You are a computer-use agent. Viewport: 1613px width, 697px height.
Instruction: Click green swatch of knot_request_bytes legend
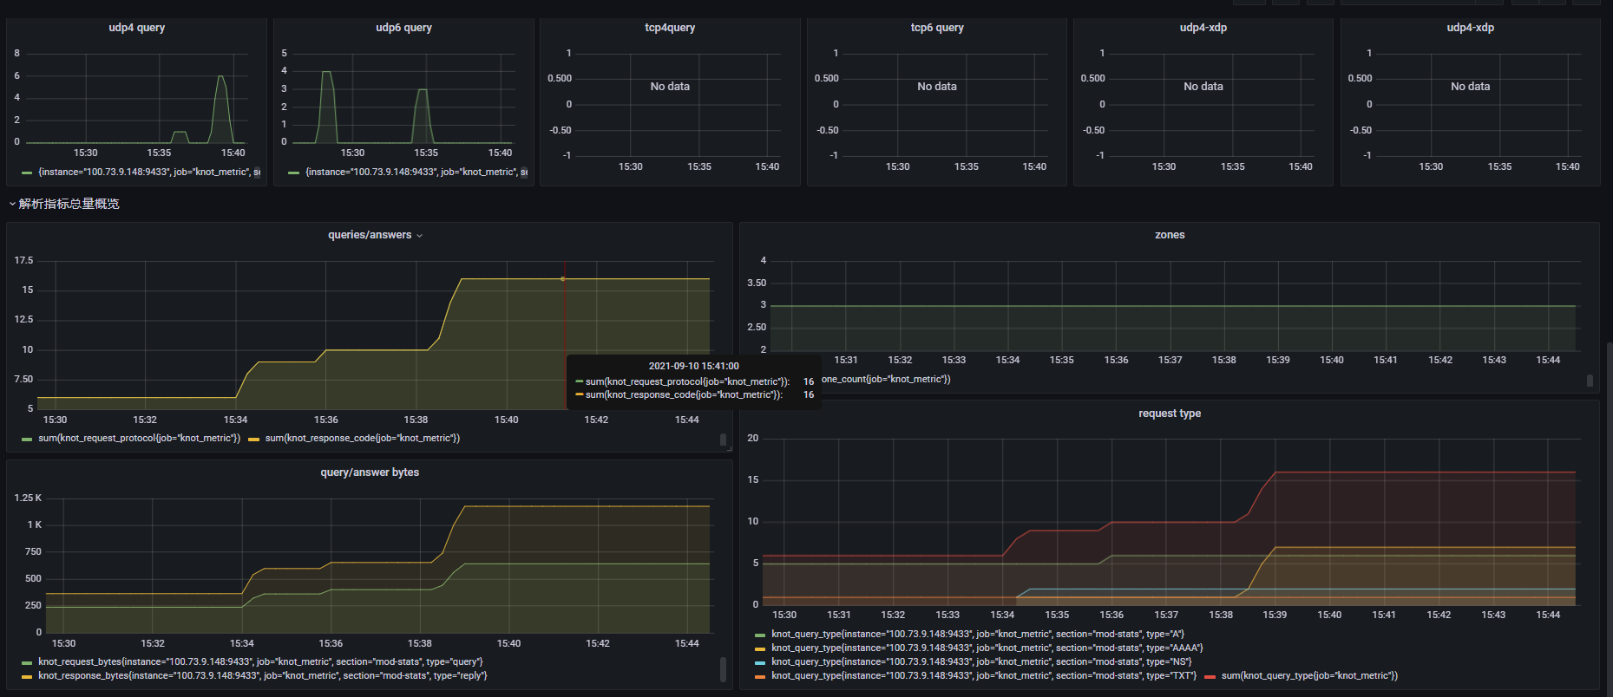tap(27, 663)
